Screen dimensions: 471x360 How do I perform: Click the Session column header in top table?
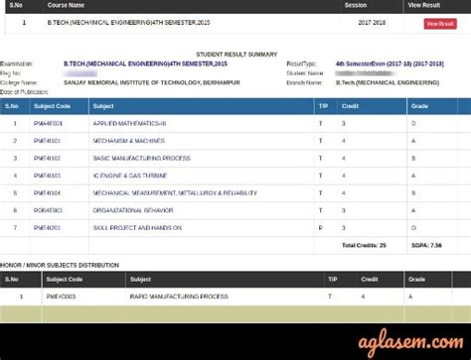pyautogui.click(x=356, y=5)
